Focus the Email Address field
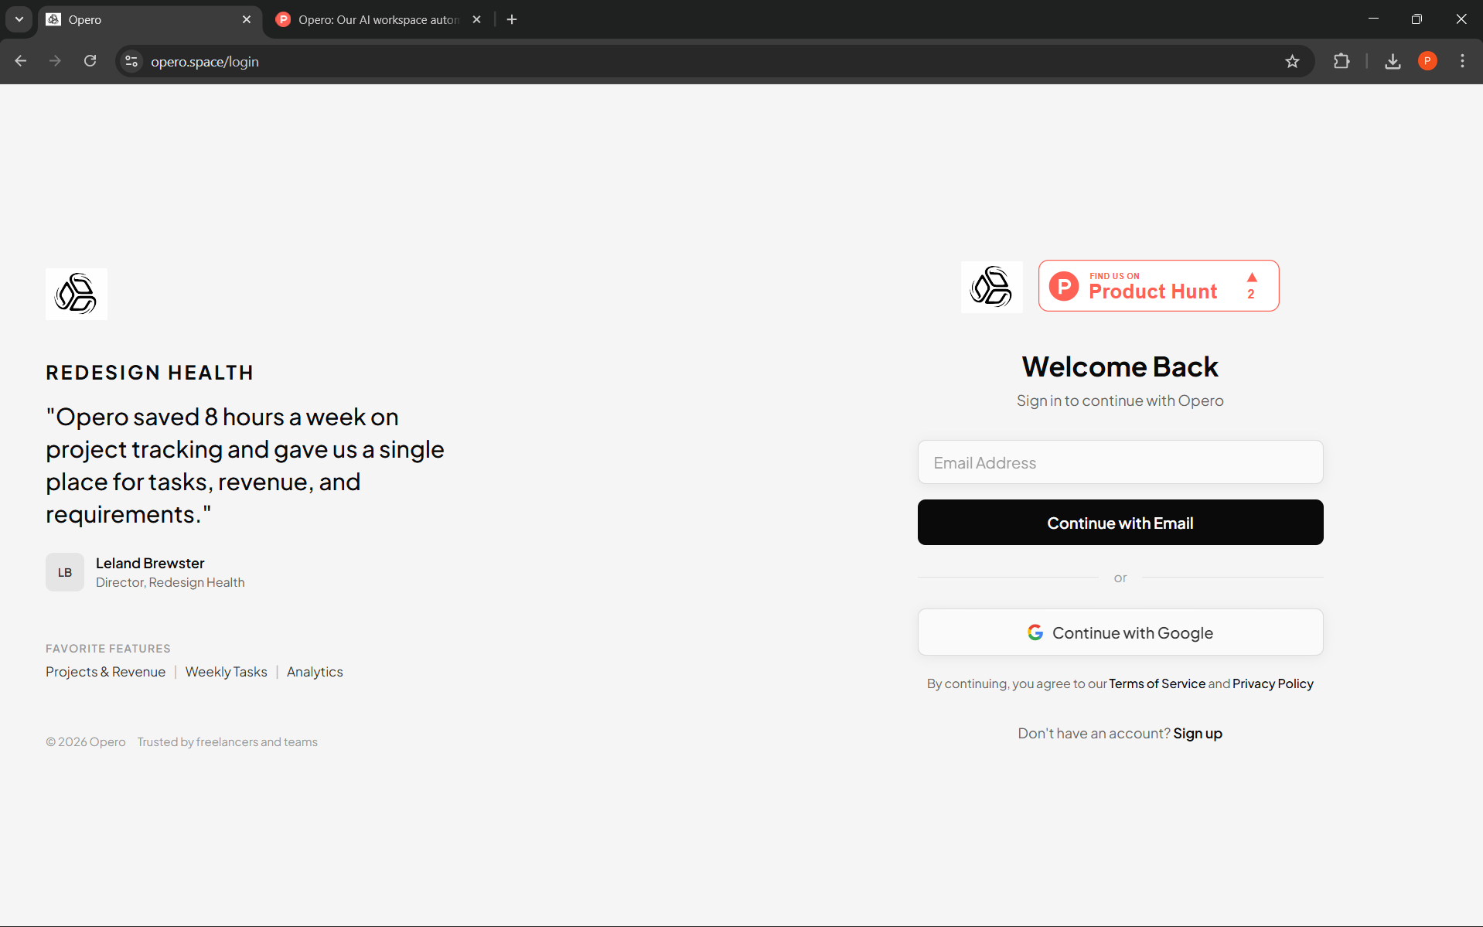Screen dimensions: 1483x927 click(x=1120, y=462)
